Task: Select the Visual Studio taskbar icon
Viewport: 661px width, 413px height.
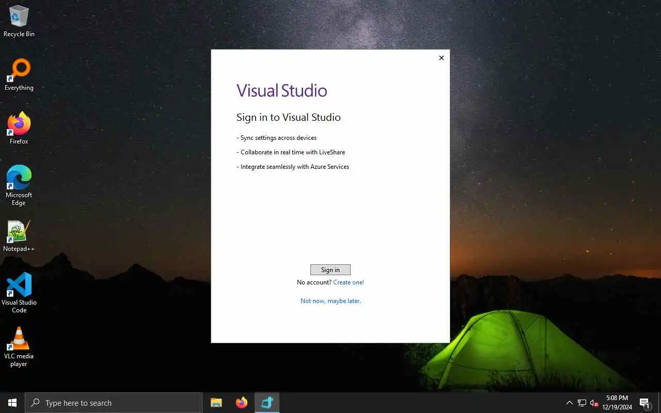Action: click(x=267, y=403)
